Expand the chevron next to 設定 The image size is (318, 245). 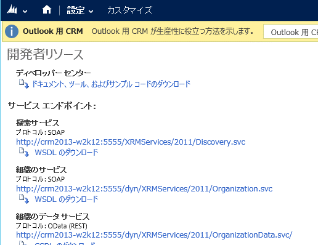[x=91, y=11]
